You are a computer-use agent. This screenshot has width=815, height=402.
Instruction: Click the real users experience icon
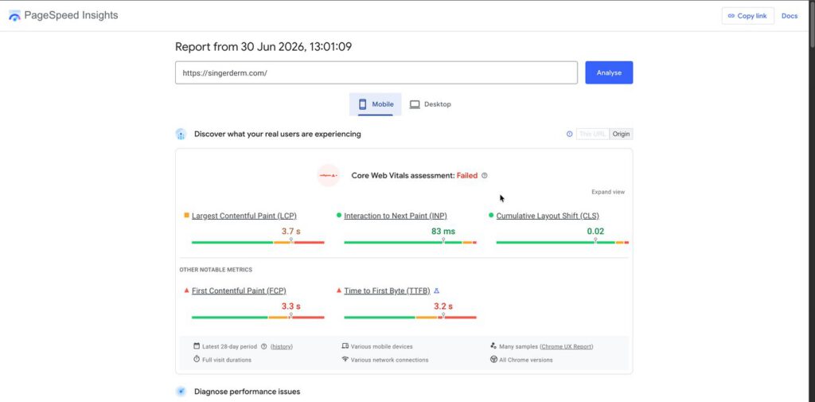coord(181,135)
